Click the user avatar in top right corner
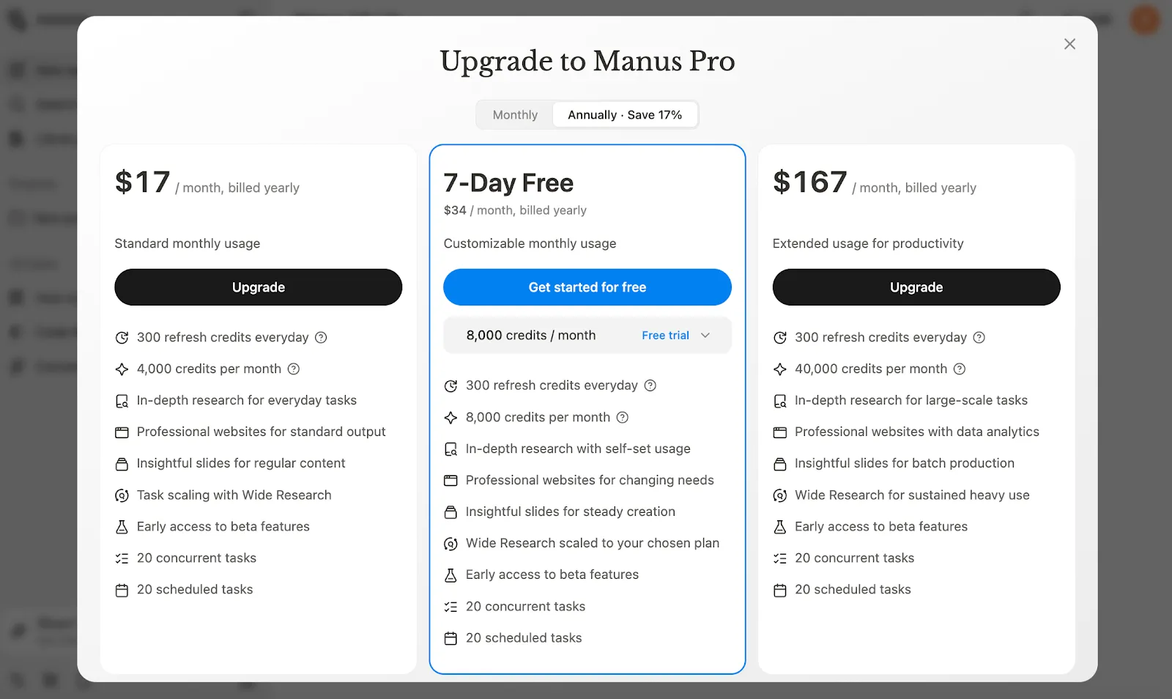 click(1144, 20)
